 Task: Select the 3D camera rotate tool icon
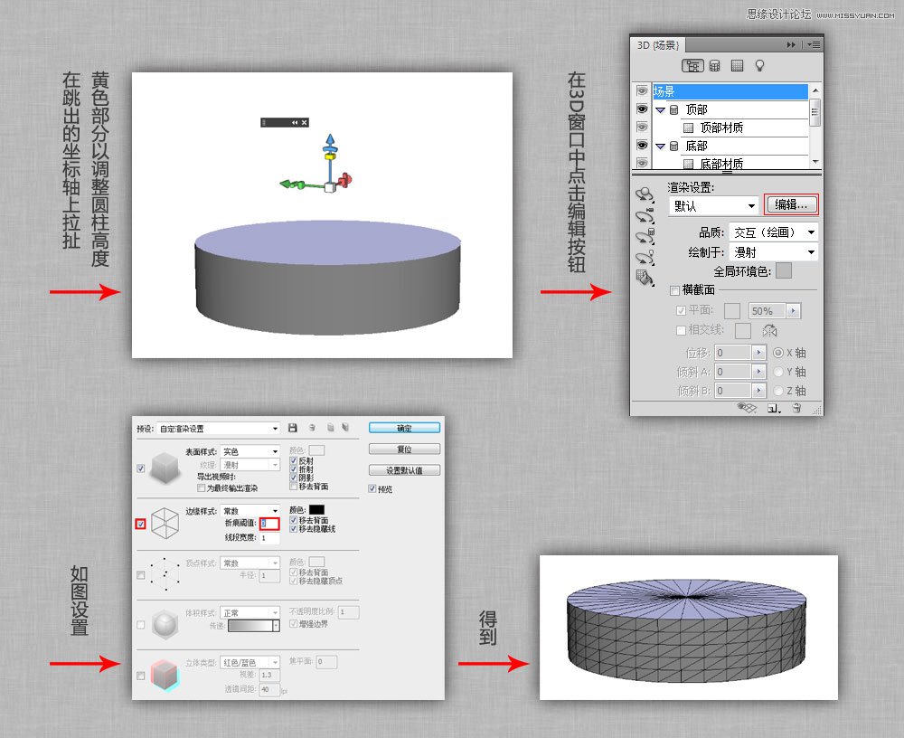[x=645, y=216]
